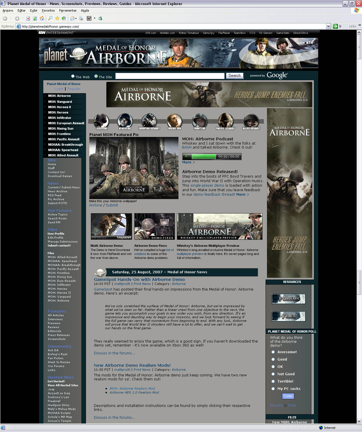Choose the "My PC sucks" poll option
This screenshot has width=362, height=432.
tap(273, 389)
